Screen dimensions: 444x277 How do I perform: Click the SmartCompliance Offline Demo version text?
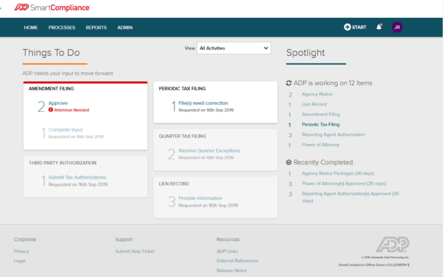click(x=374, y=265)
